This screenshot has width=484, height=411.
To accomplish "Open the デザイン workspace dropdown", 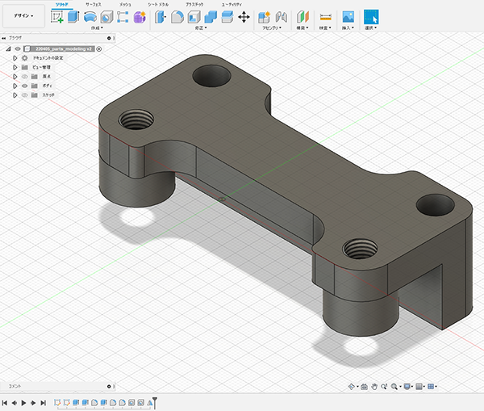I will 23,15.
